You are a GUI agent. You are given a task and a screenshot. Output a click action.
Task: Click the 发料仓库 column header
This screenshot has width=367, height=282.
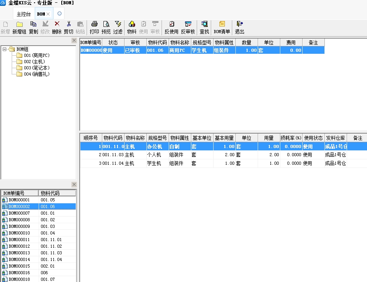point(336,138)
